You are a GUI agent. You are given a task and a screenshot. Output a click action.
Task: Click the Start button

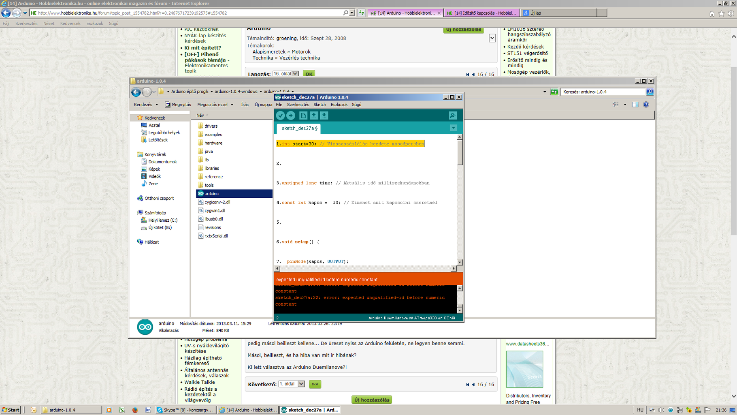click(x=11, y=410)
